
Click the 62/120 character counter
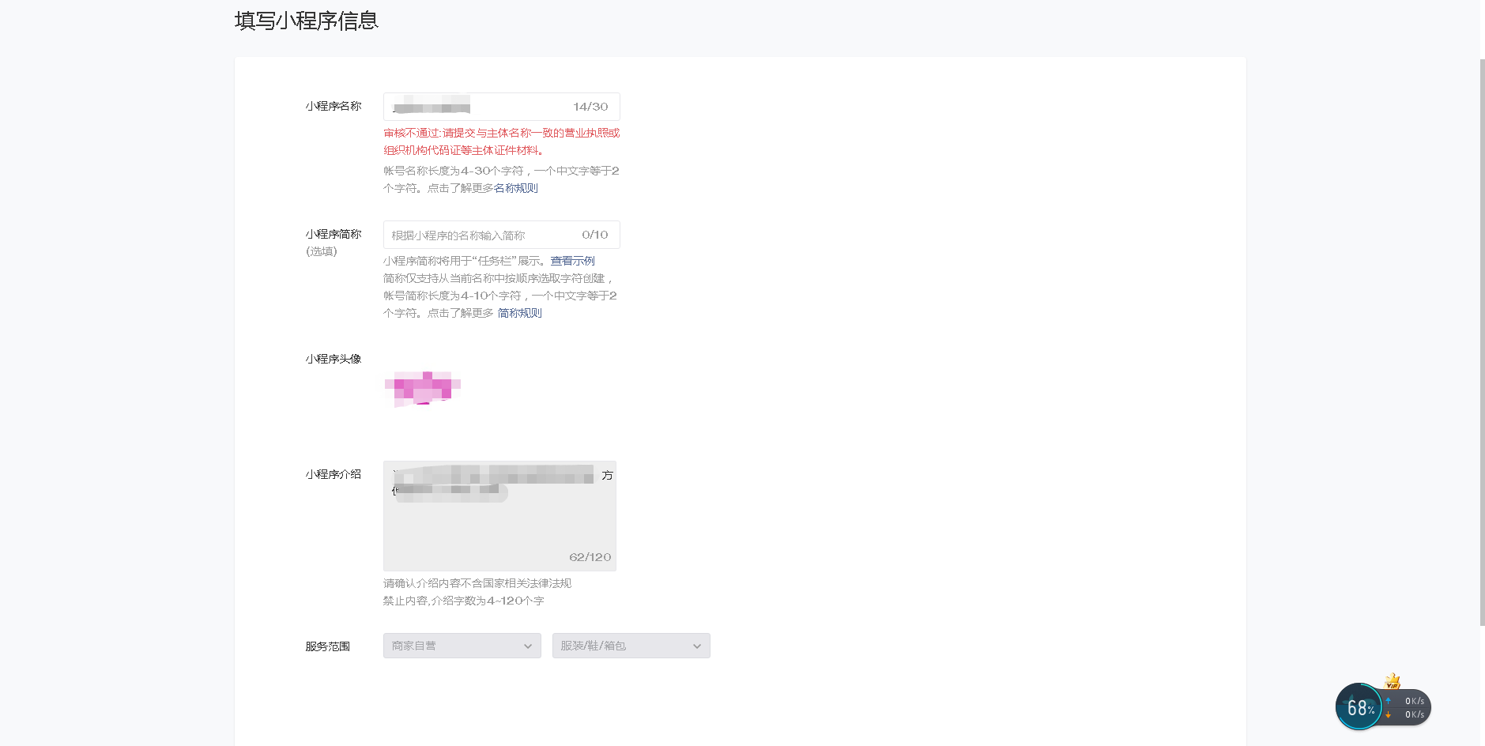(x=590, y=557)
